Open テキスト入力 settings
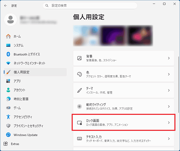This screenshot has width=180, height=151. coord(124,139)
